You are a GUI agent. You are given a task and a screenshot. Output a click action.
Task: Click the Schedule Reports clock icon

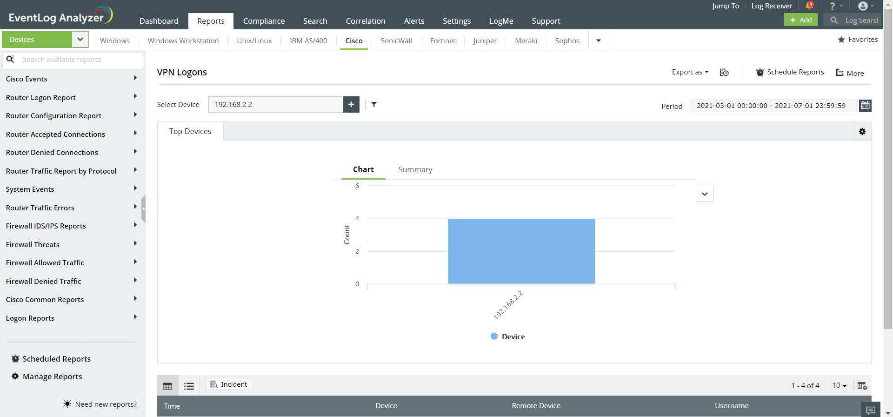(760, 72)
